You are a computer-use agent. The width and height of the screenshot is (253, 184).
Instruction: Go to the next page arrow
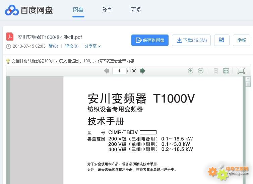point(143,71)
